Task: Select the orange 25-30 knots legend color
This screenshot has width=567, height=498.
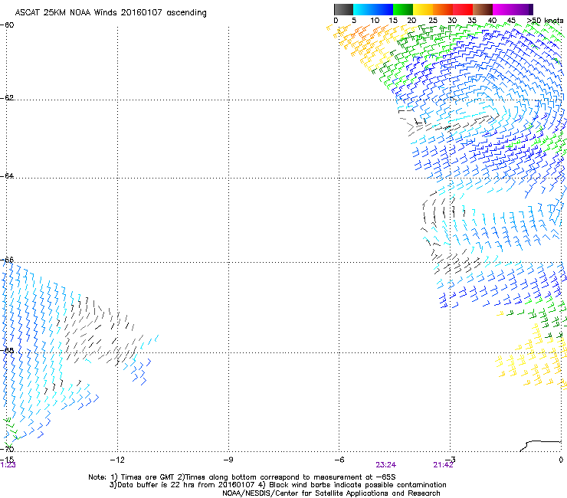Action: tap(443, 9)
